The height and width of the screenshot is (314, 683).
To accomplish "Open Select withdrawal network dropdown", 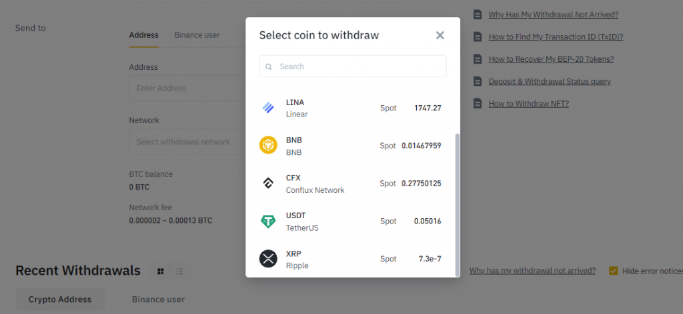I will (x=187, y=142).
